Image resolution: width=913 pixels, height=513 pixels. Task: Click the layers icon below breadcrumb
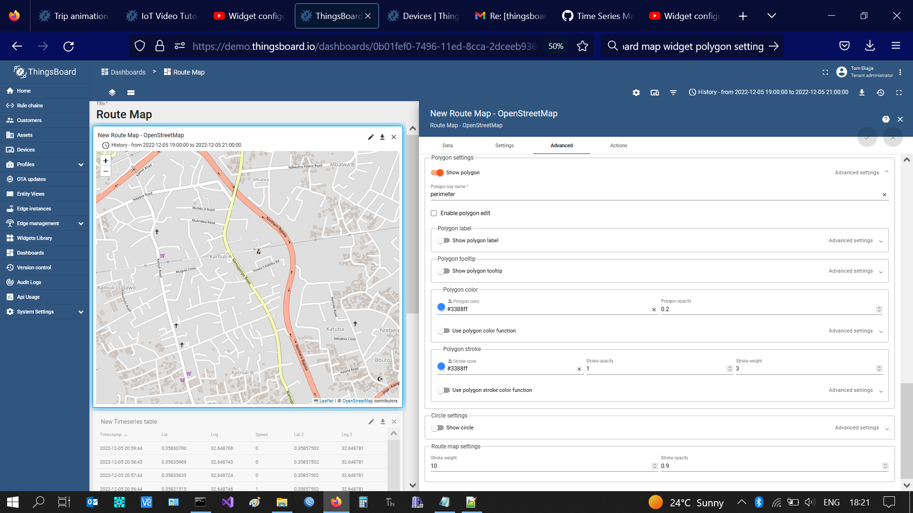(112, 93)
